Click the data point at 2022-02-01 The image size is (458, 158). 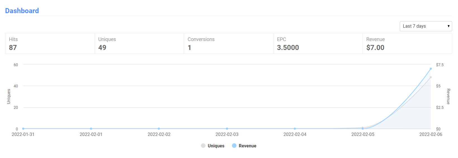pos(91,129)
